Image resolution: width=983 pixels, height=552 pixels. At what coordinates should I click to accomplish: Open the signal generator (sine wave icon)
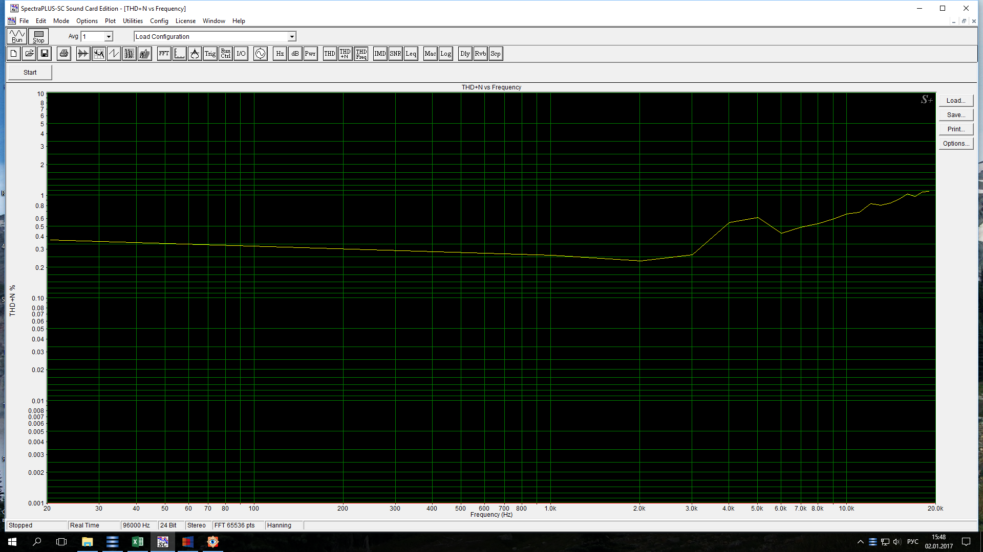(260, 54)
